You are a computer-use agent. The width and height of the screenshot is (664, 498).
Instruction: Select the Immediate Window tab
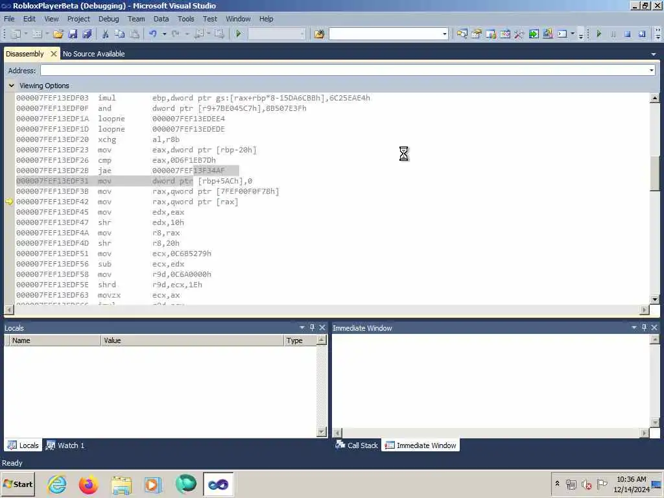(x=420, y=445)
